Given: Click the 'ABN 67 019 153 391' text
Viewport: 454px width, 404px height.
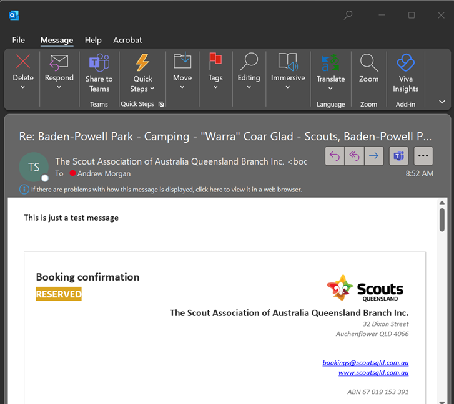Looking at the screenshot, I should 378,392.
